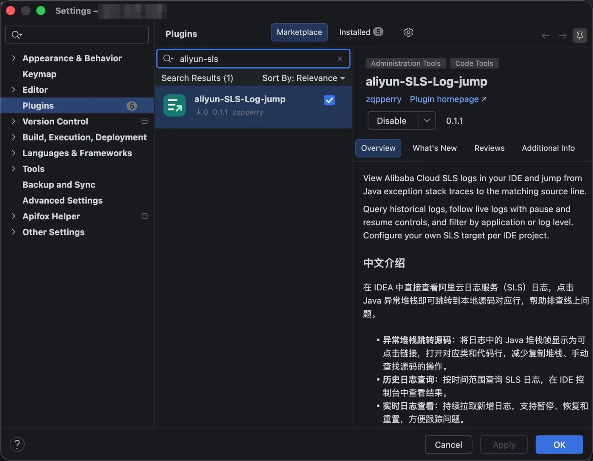Select Plugins in the settings tree
Screen dimensions: 593x461
tap(77, 105)
